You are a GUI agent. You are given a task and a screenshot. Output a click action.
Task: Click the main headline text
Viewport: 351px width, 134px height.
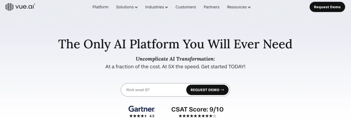click(x=175, y=44)
